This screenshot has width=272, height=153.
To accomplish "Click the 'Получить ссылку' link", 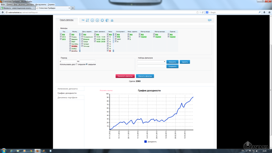I will pyautogui.click(x=106, y=91).
